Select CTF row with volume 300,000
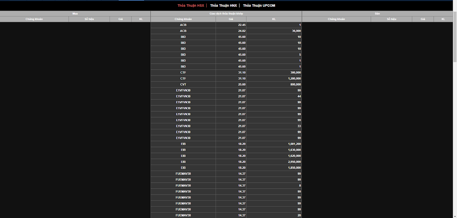The image size is (457, 218). pos(226,73)
